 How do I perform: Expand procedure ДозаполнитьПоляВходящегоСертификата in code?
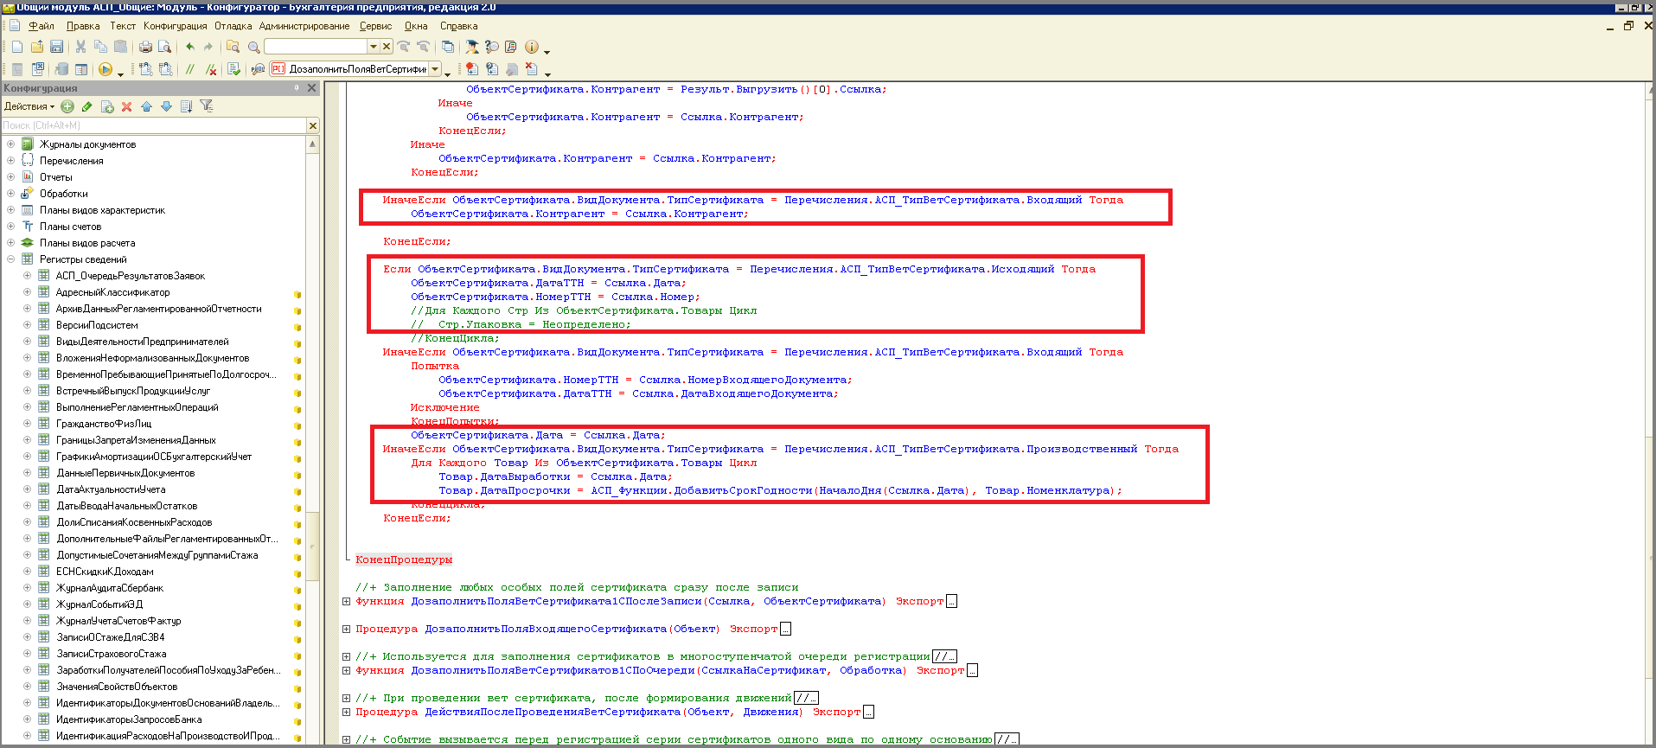point(346,629)
